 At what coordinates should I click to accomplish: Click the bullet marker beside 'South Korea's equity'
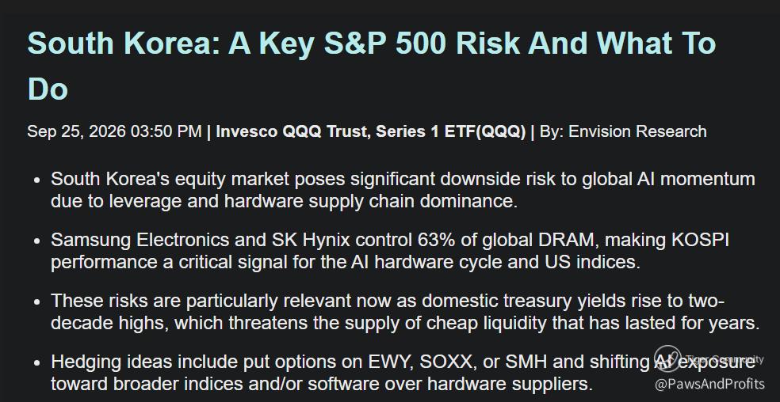pos(36,180)
